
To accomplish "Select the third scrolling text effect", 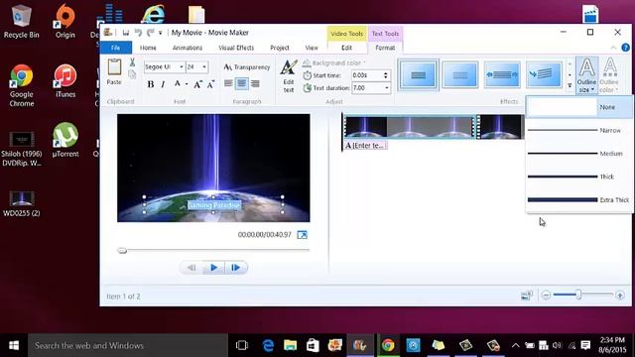I will tap(502, 75).
